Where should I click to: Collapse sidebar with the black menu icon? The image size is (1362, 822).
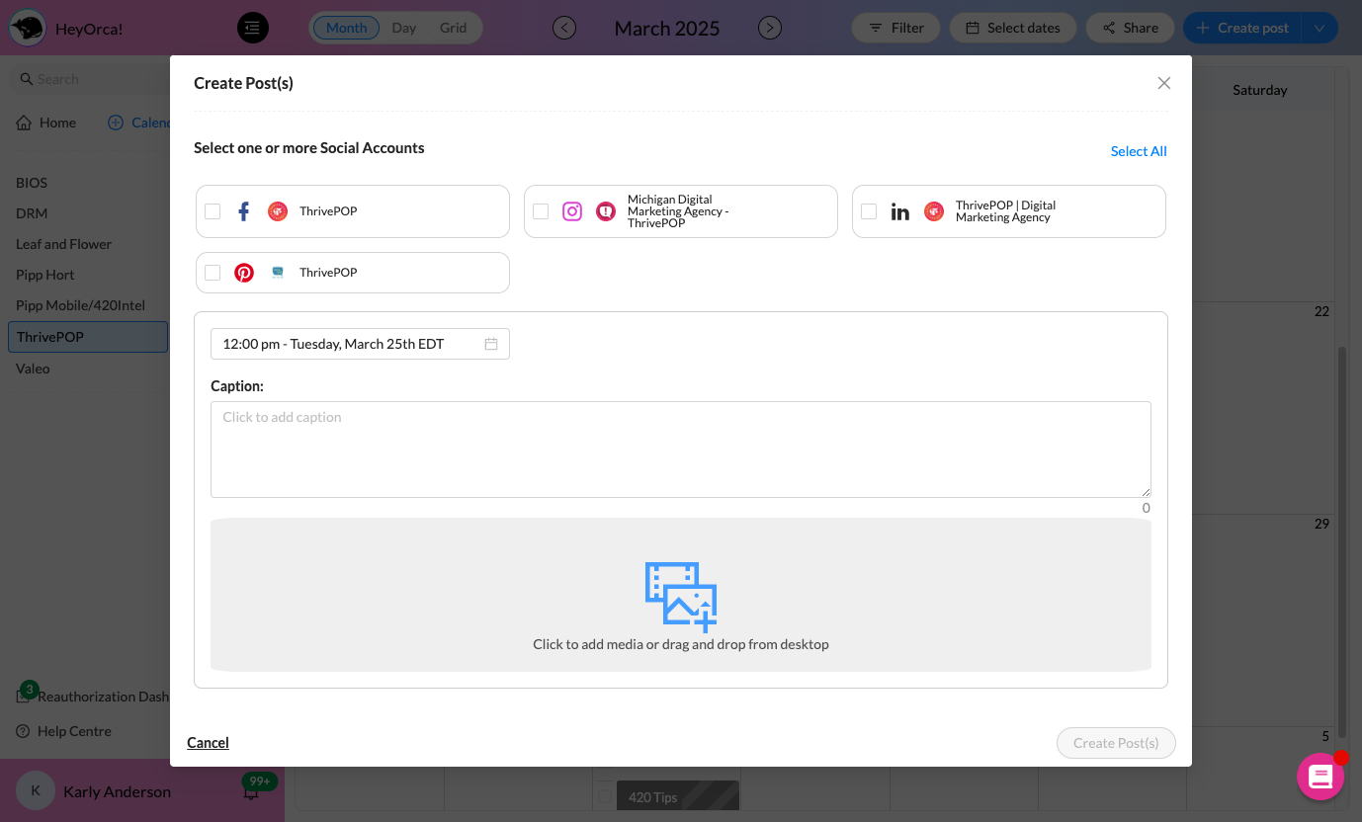(x=253, y=28)
